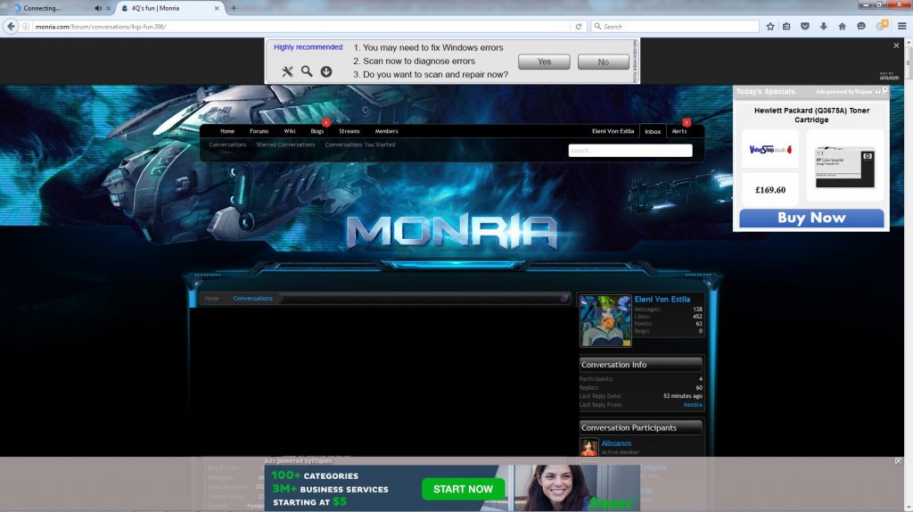Open the Inbox tab in navigation

pos(653,131)
